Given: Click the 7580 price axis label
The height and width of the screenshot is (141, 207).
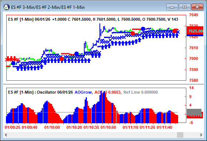Looking at the screenshot, I should (x=194, y=80).
